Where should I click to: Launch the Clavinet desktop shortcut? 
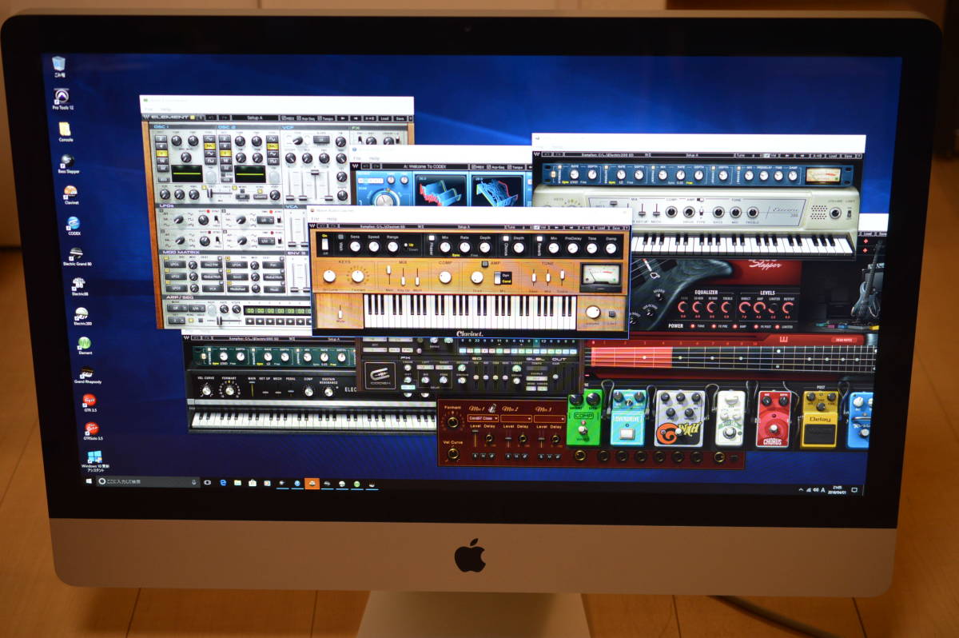71,195
